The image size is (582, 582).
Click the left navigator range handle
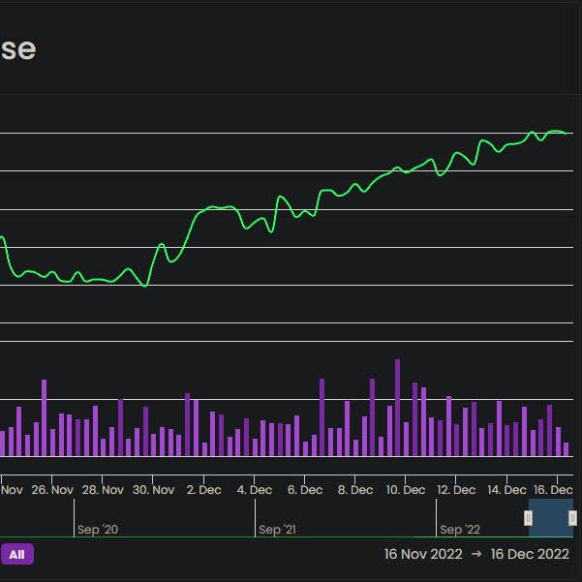pos(528,518)
